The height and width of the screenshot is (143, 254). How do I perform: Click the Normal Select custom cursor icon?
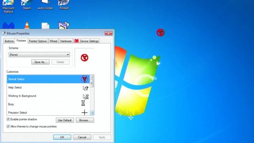click(85, 79)
